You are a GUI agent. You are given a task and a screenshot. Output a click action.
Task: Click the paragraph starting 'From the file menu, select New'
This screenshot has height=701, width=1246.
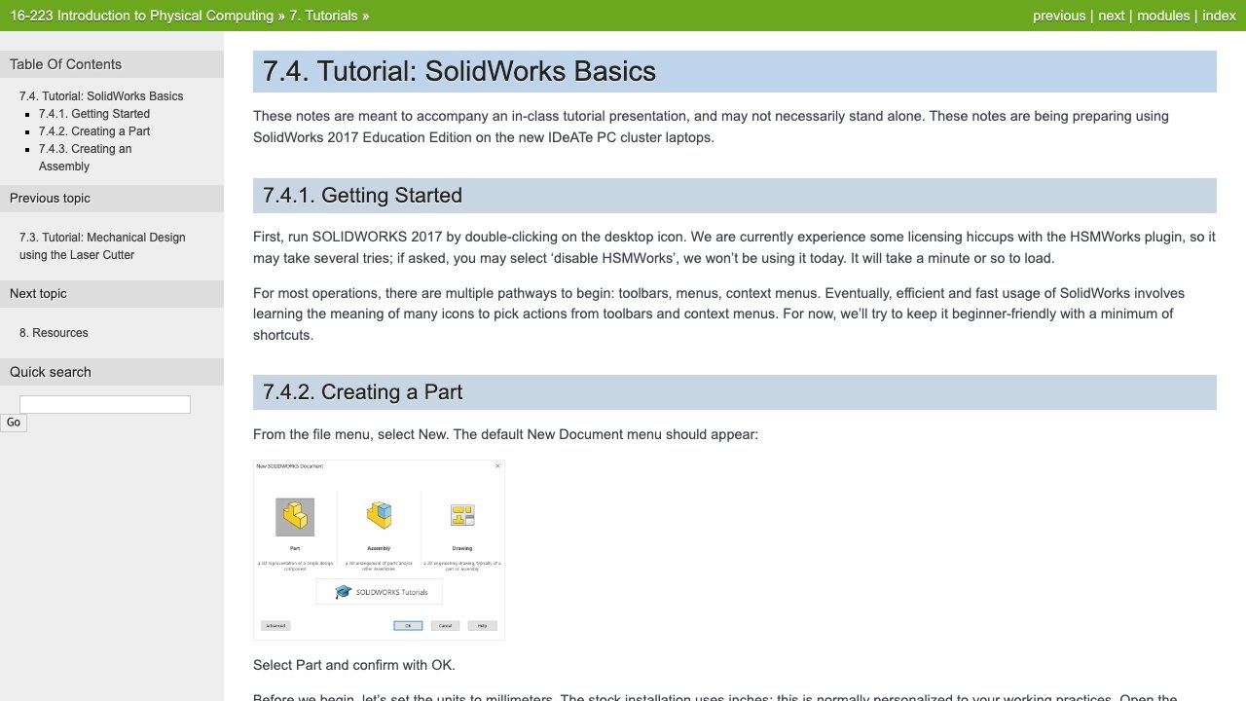click(x=505, y=435)
